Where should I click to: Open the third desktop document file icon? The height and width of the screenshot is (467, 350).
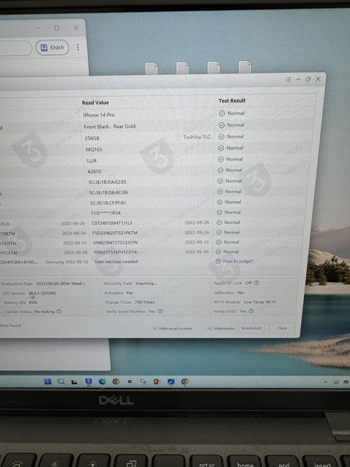click(214, 67)
